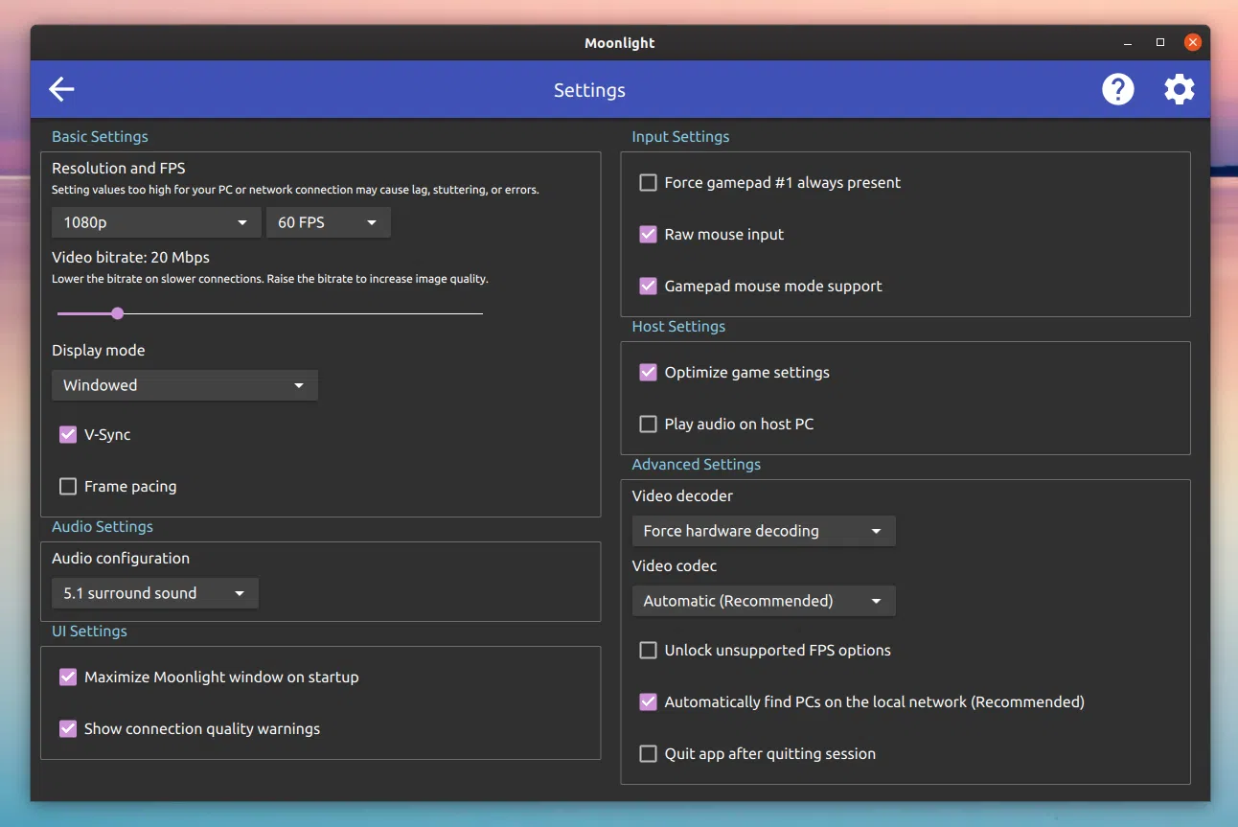1238x827 pixels.
Task: Click the Resolution and FPS label
Action: click(x=119, y=168)
